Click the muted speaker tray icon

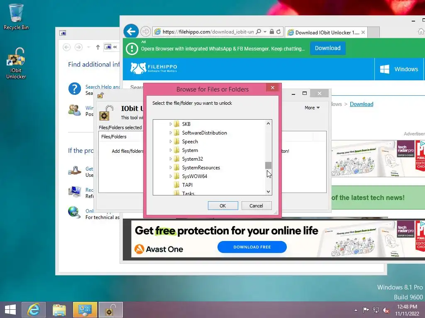pos(386,310)
